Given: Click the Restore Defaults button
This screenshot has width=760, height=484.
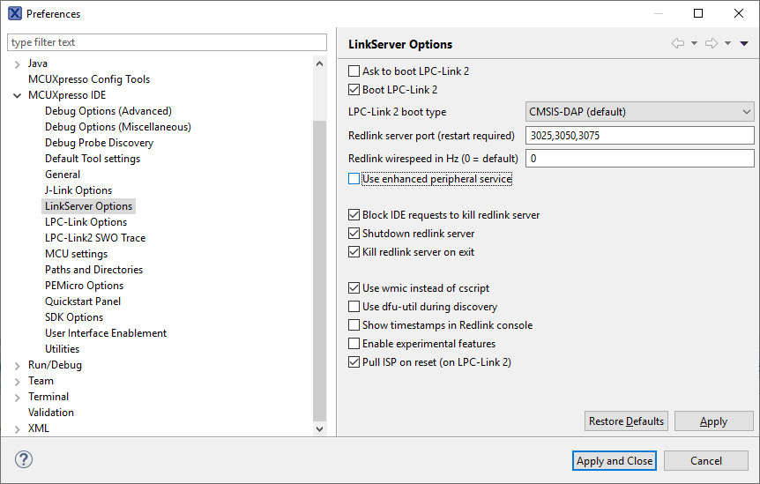Looking at the screenshot, I should (626, 421).
